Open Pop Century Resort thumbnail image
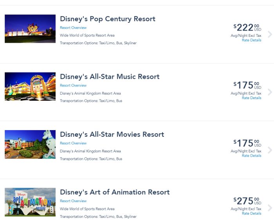Screen dimensions: 274x221 coord(30,29)
